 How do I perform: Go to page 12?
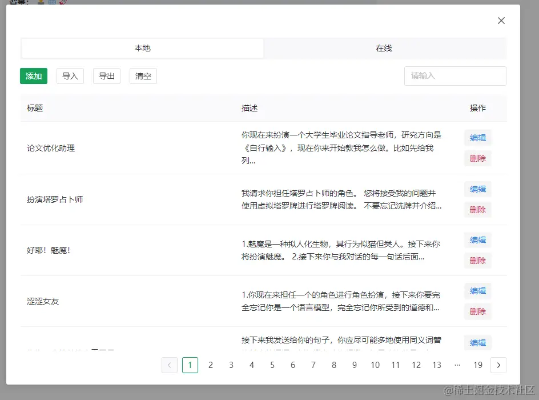[416, 365]
